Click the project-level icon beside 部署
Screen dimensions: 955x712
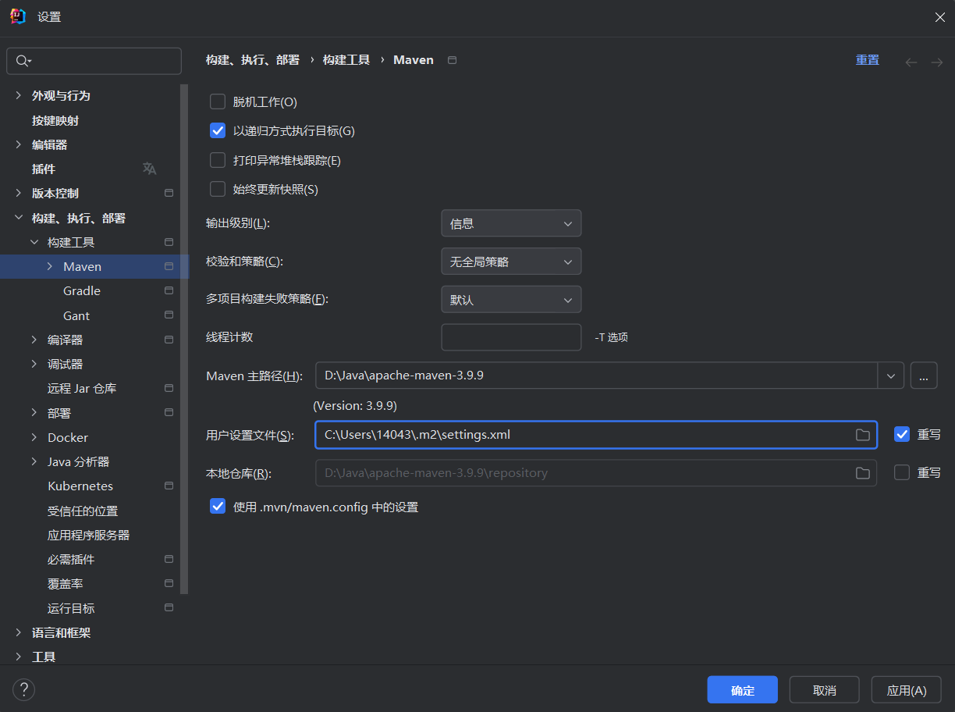click(169, 412)
